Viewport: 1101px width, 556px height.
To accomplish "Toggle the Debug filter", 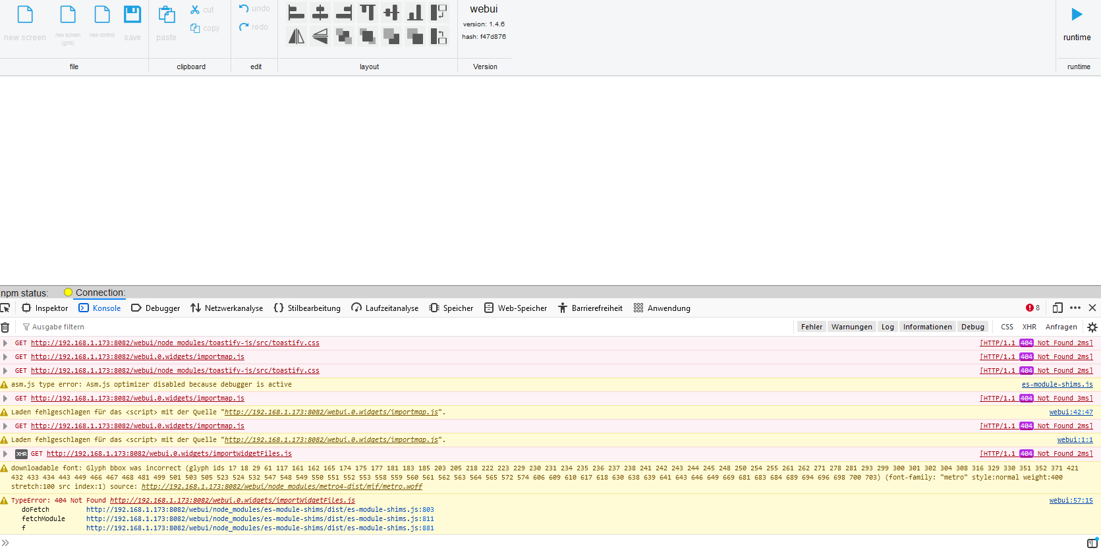I will pos(973,327).
